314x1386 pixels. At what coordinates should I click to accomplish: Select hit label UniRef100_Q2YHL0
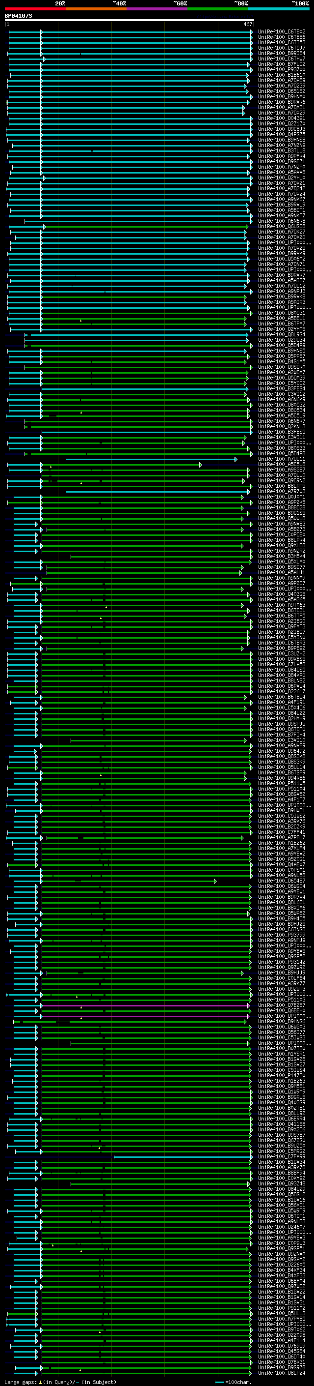282,177
